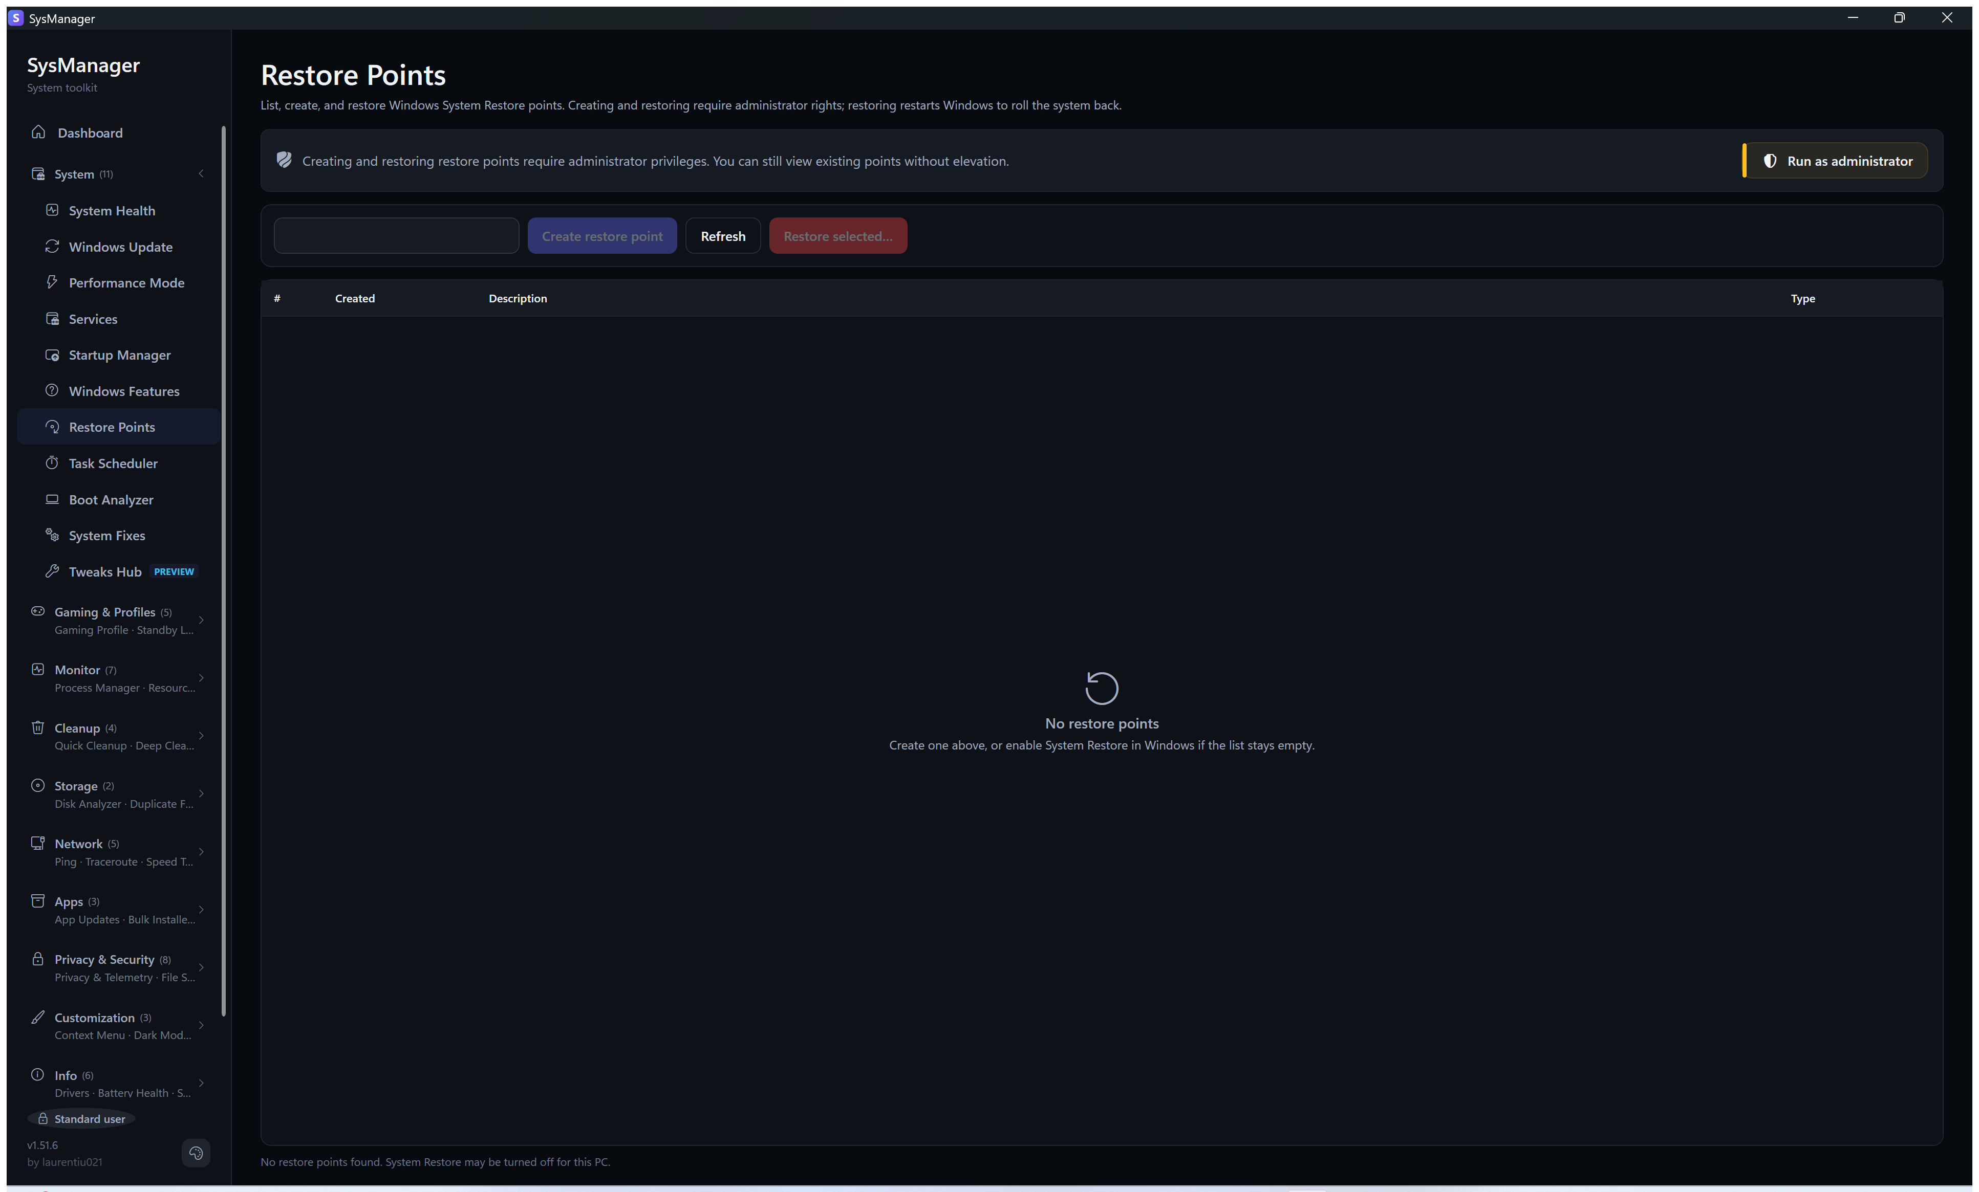
Task: Collapse the System section chevron
Action: tap(201, 173)
